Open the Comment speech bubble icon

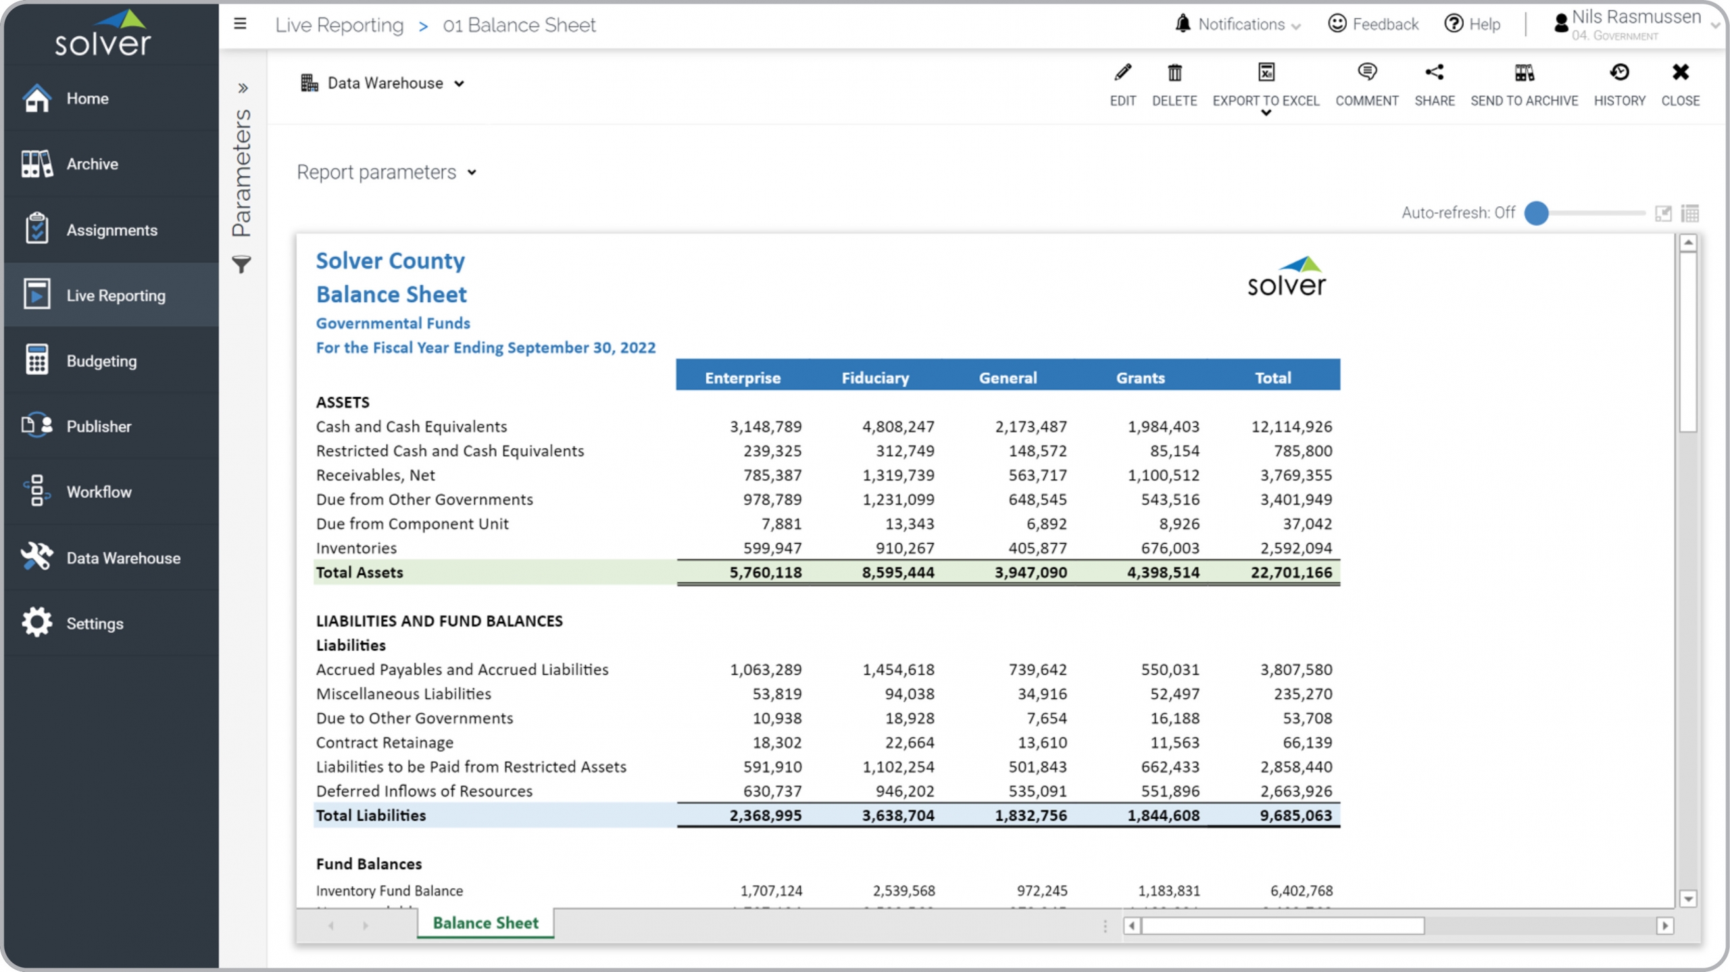[1366, 73]
